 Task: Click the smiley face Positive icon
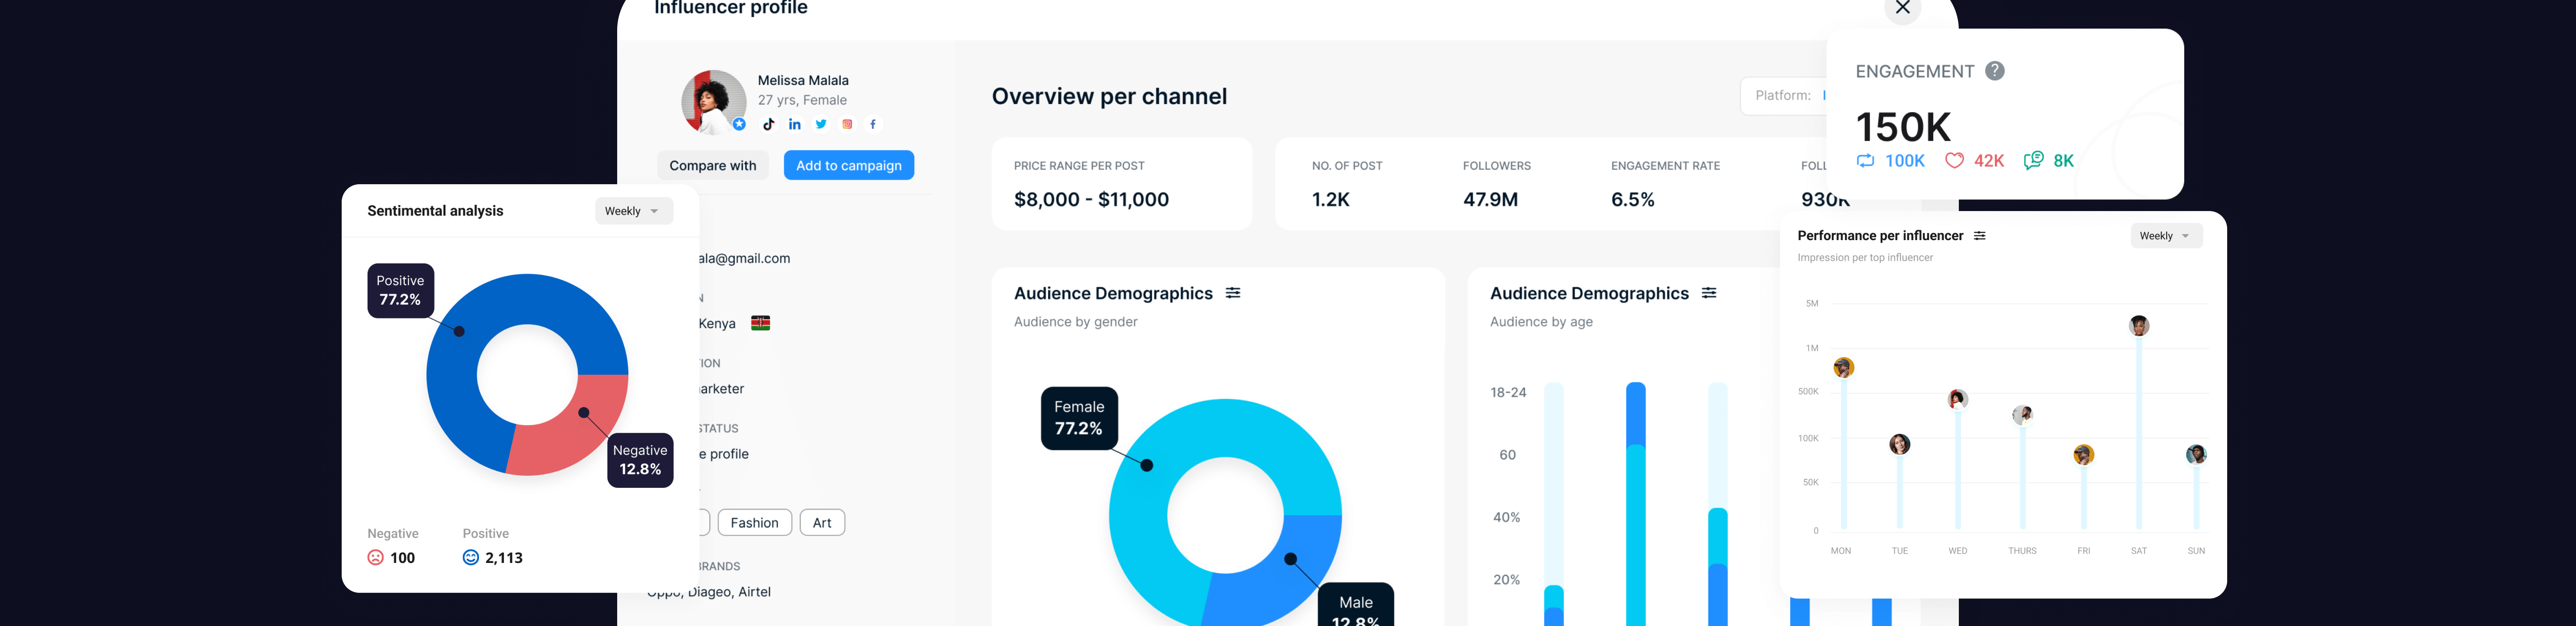click(471, 557)
